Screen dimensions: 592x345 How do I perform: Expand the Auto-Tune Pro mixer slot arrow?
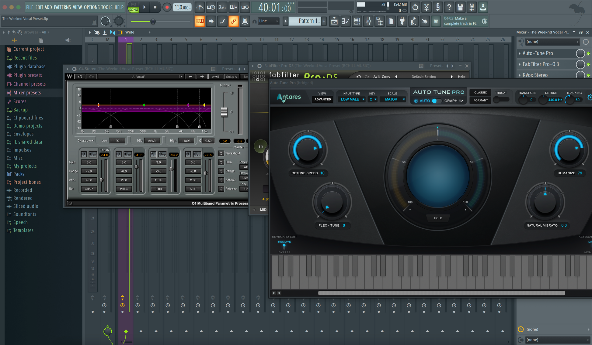pyautogui.click(x=520, y=53)
